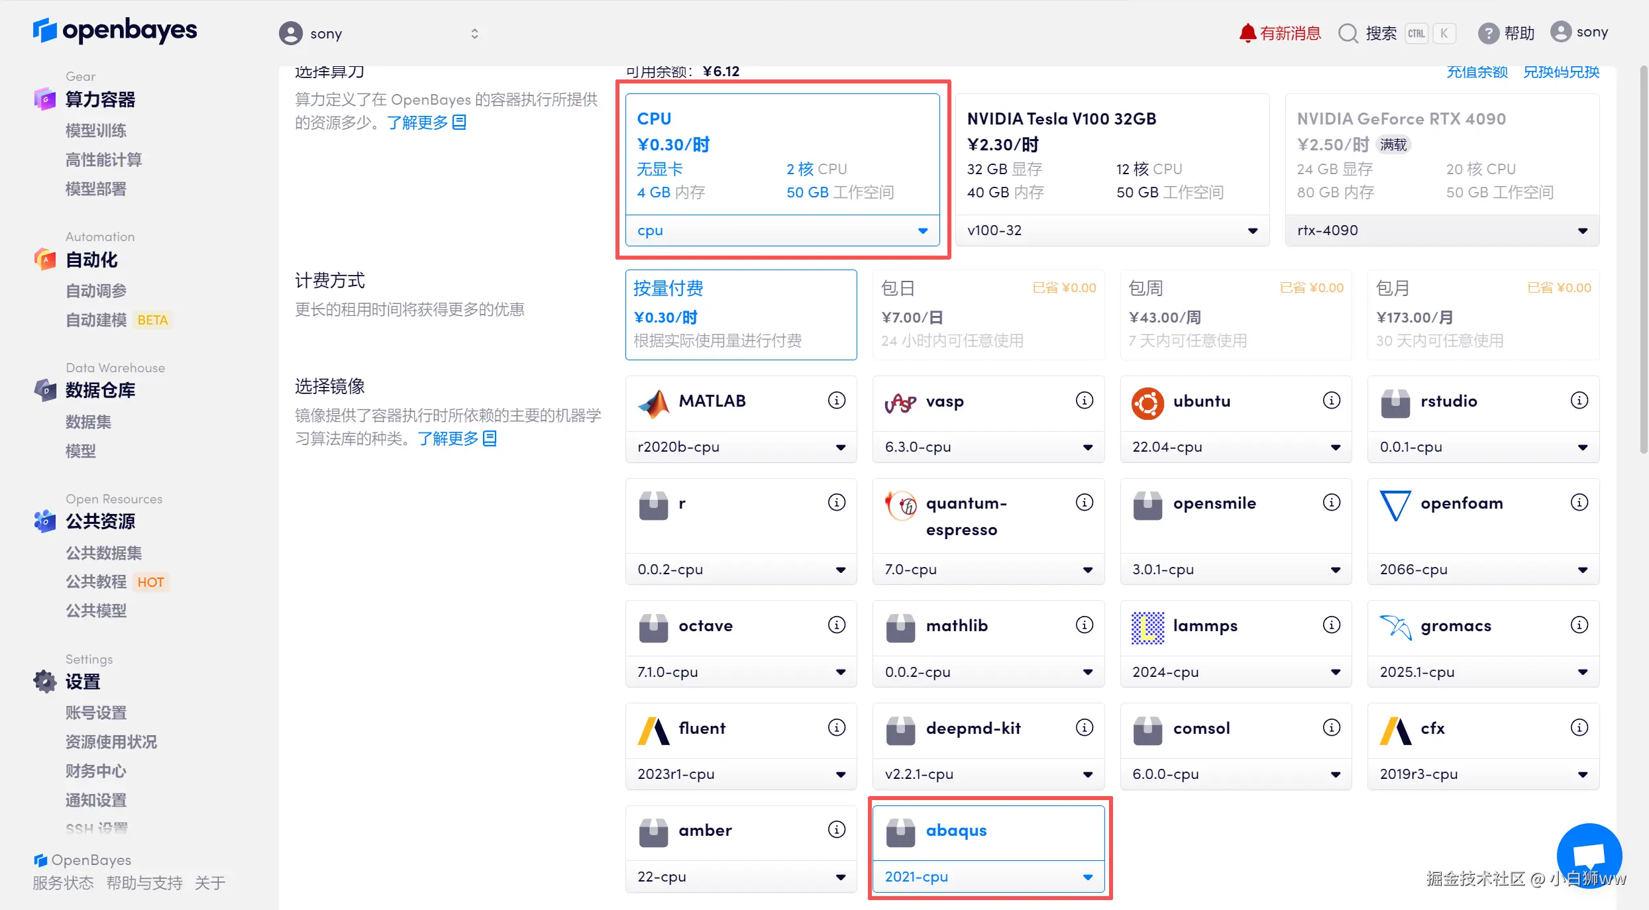Click the page vertical scrollbar
Screen dimensions: 1649x910
click(1642, 258)
